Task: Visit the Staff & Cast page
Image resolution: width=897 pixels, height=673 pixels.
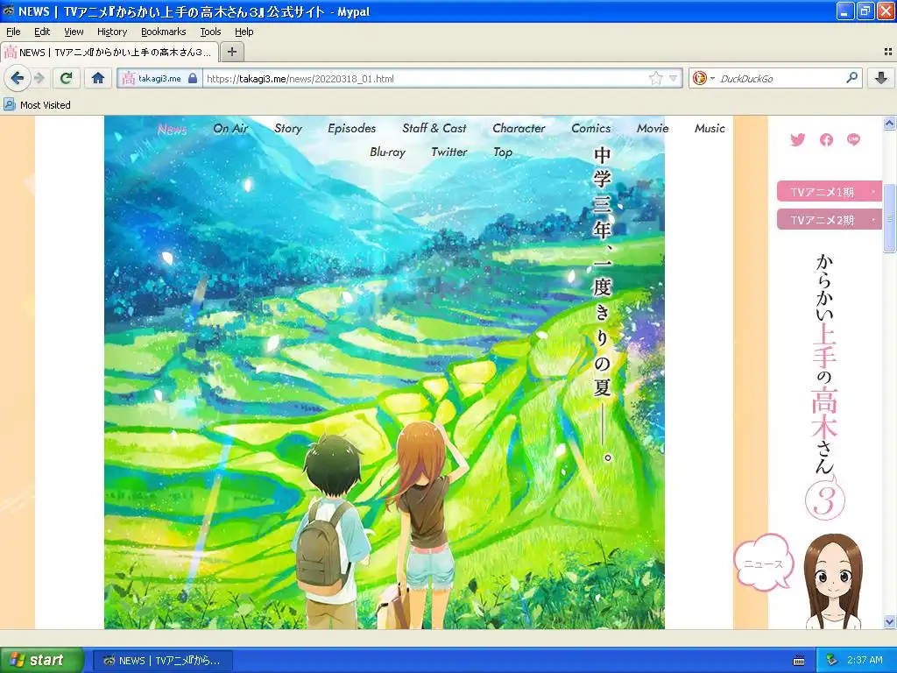Action: pyautogui.click(x=434, y=129)
